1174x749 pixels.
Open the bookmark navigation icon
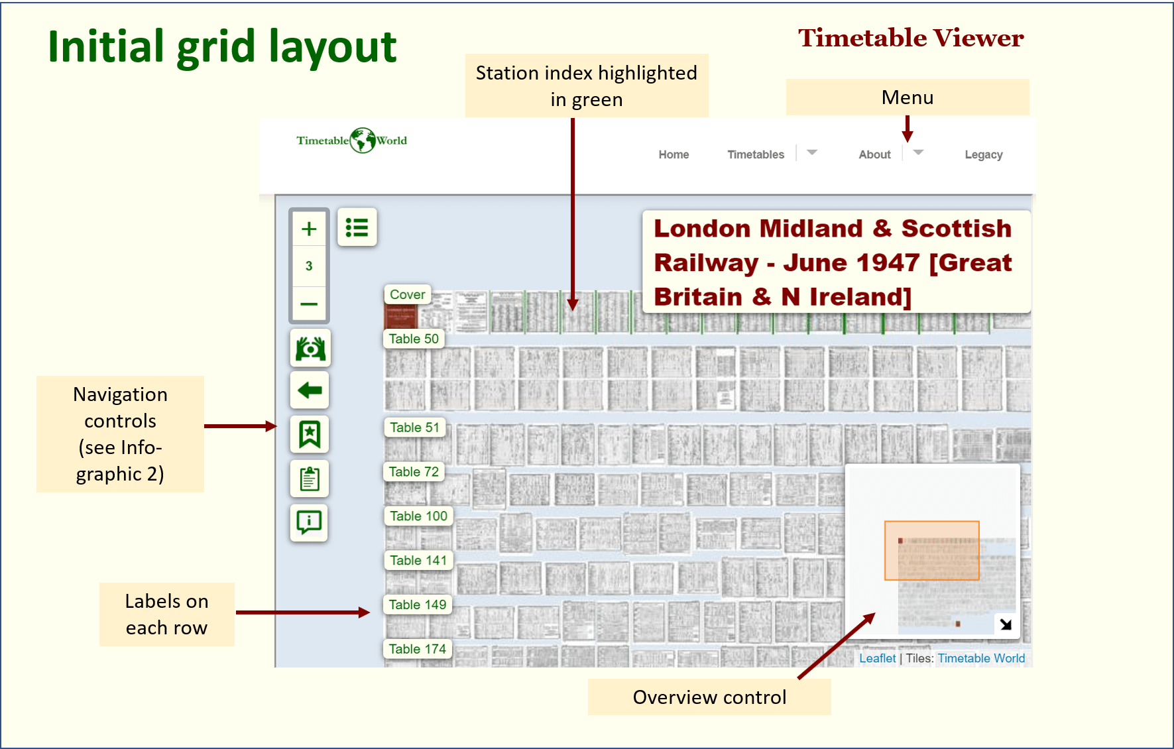click(309, 434)
